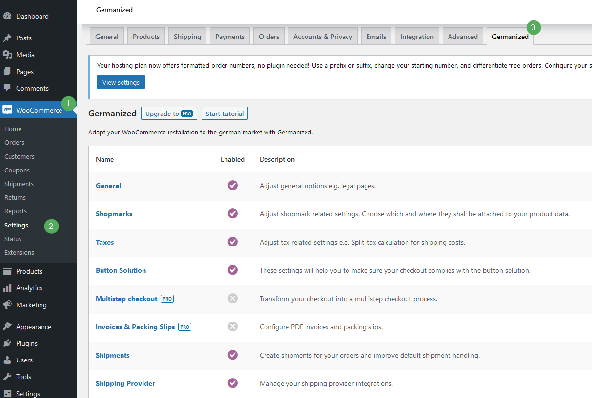Click the Dashboard gauge icon
Screen dimensions: 592x398
7,16
